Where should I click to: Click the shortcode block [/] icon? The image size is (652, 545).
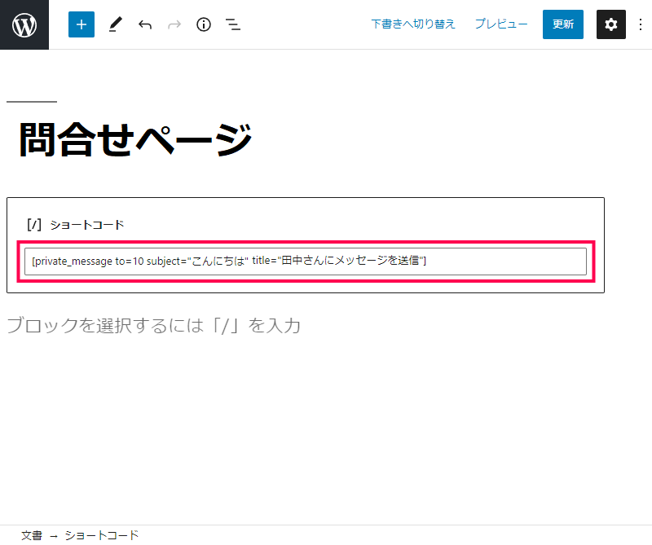(x=34, y=225)
